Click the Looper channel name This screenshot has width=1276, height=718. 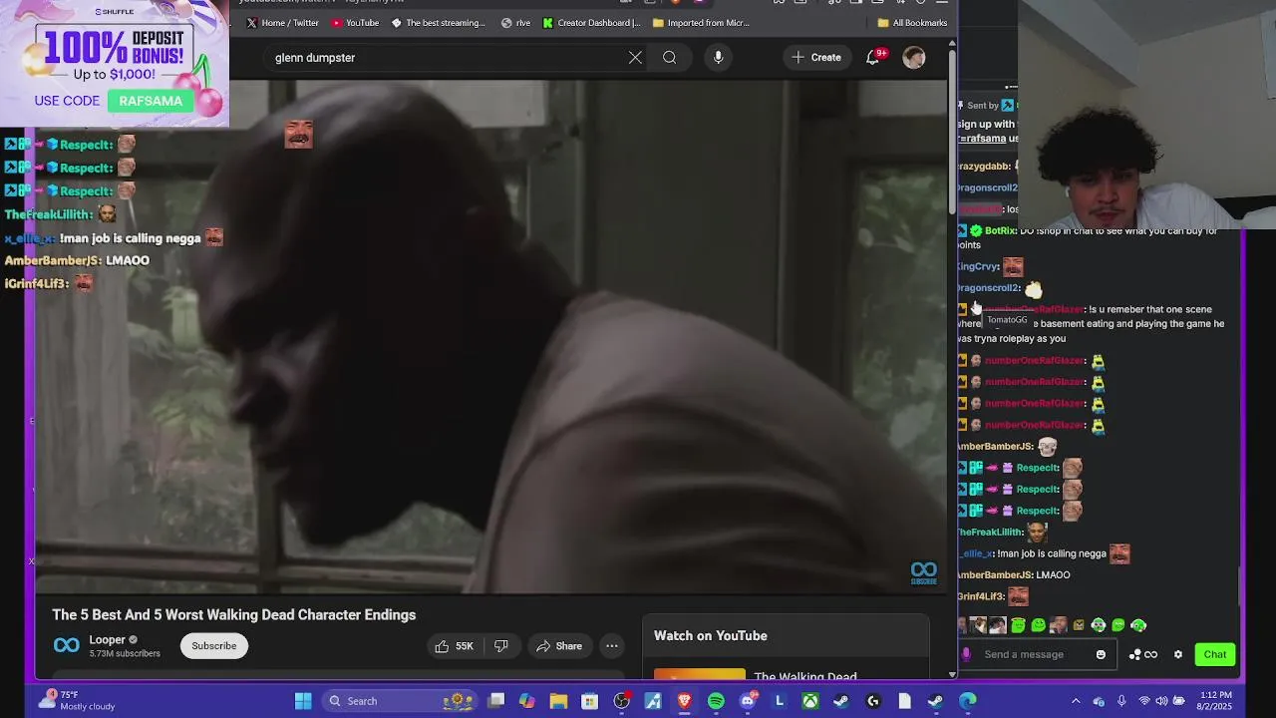point(108,640)
